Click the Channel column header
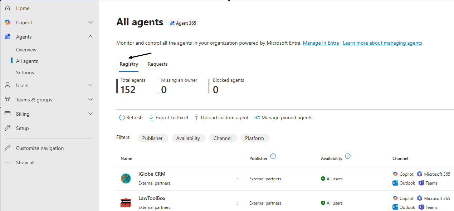The width and height of the screenshot is (454, 211). coord(400,158)
